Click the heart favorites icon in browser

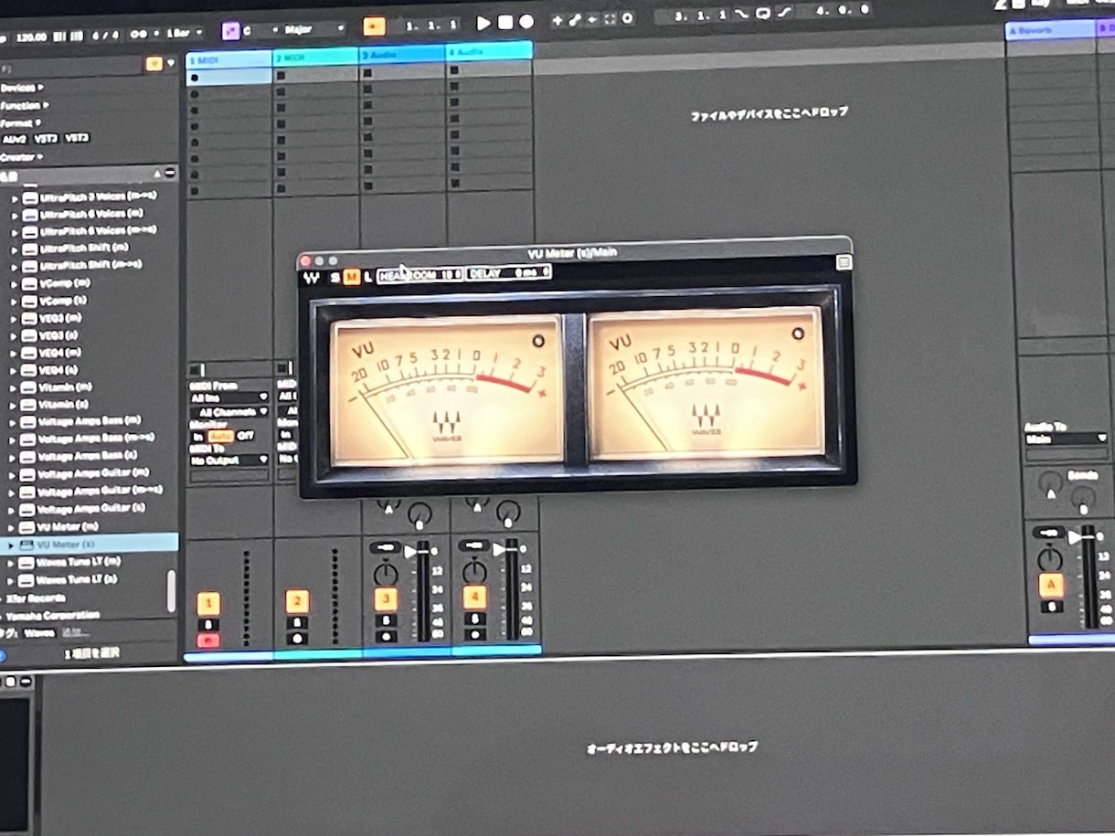171,64
